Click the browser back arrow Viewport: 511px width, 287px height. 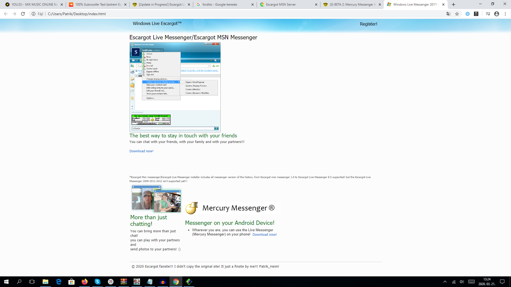click(x=6, y=14)
